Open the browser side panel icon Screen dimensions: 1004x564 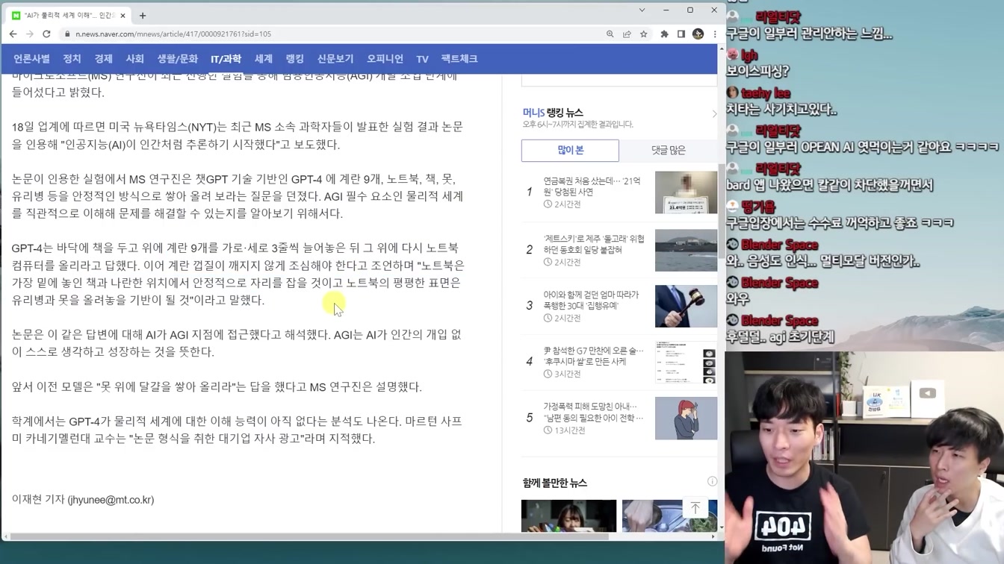click(681, 34)
